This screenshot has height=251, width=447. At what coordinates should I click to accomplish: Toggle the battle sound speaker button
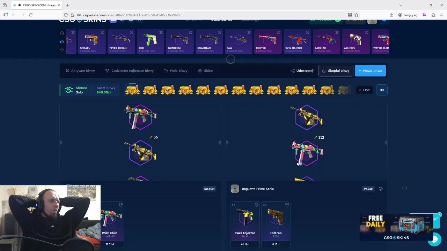click(x=382, y=90)
